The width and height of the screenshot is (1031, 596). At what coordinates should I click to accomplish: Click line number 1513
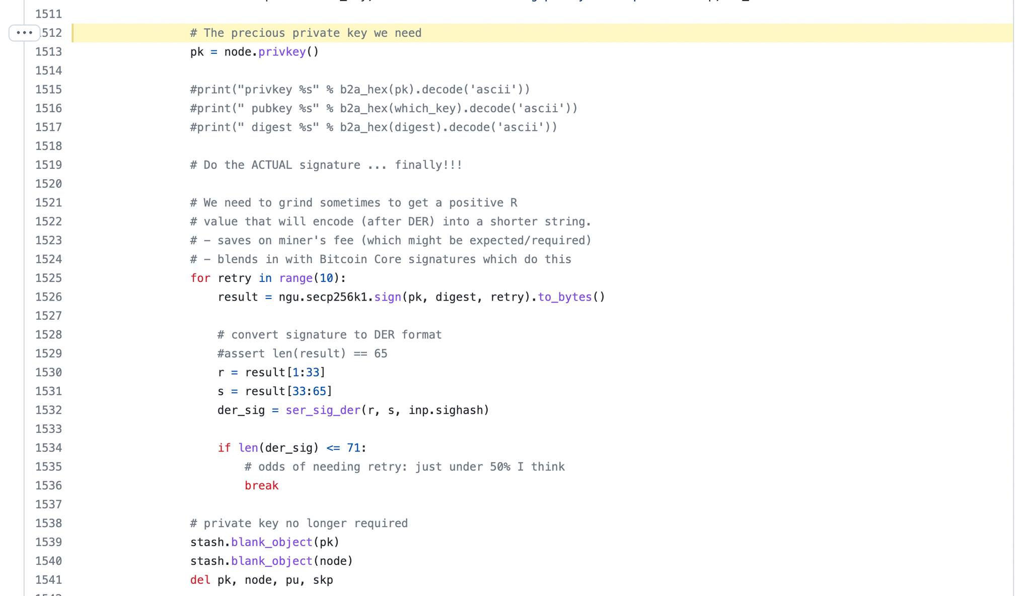click(48, 52)
